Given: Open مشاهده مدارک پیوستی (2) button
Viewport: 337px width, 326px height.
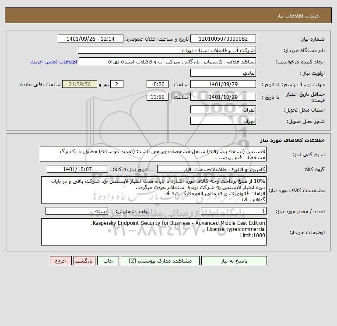Looking at the screenshot, I should point(160,261).
